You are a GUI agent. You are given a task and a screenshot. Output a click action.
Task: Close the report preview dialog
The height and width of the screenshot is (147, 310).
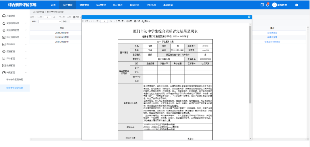click(x=249, y=17)
